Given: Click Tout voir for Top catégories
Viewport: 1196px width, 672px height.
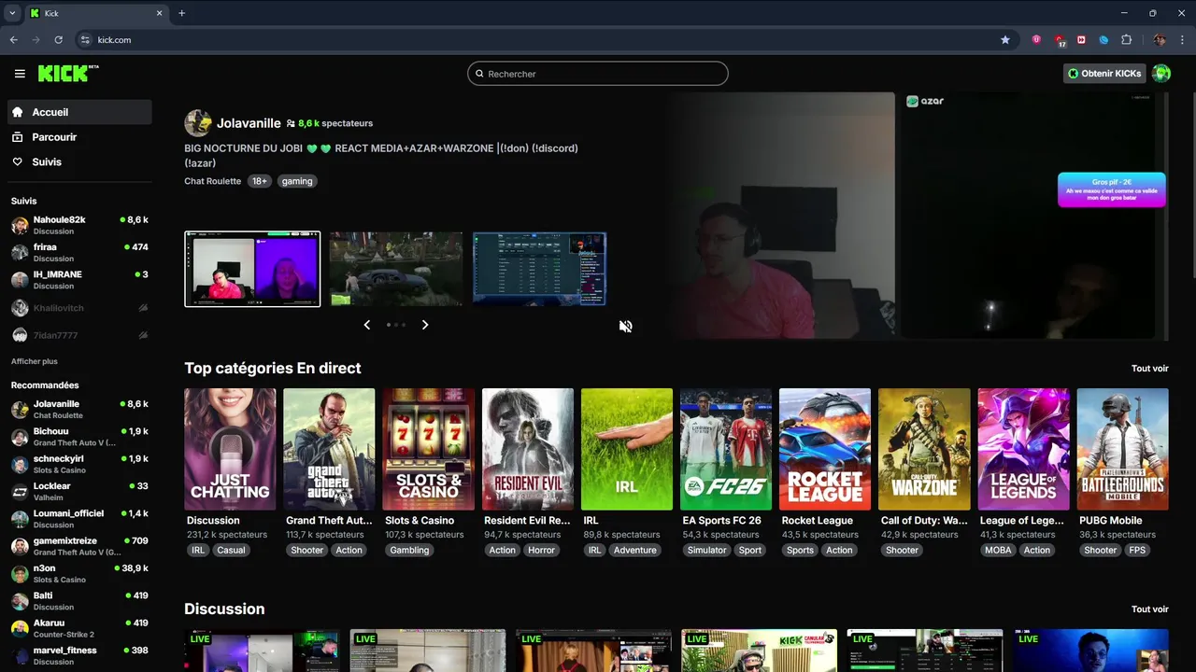Looking at the screenshot, I should 1149,369.
